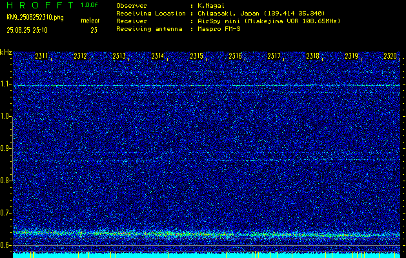Select the meteor count value 23

tap(94, 30)
